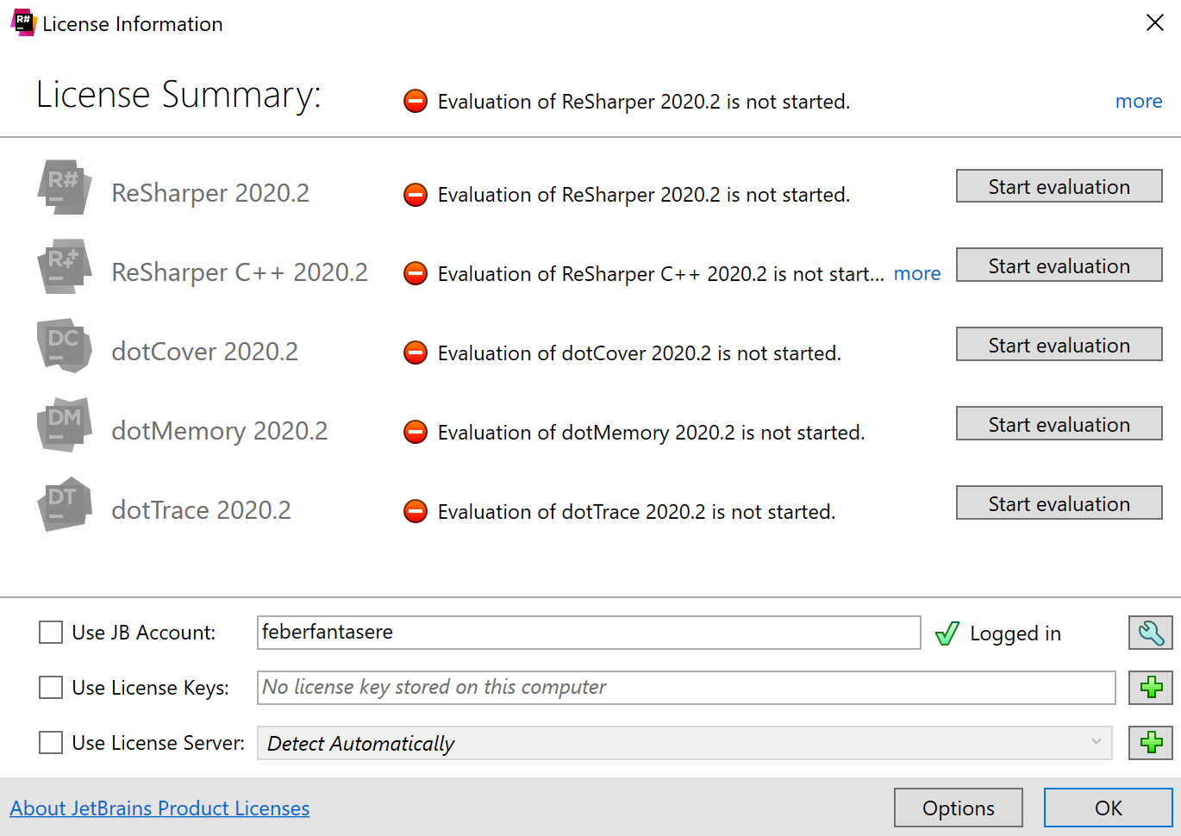Image resolution: width=1181 pixels, height=836 pixels.
Task: Click red status icon for dotCover row
Action: [416, 353]
